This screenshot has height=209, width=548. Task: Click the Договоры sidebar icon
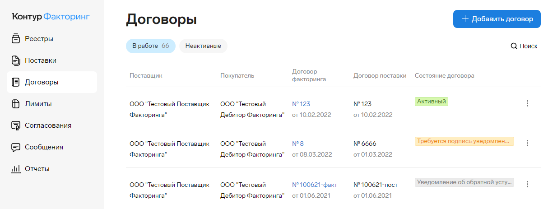[16, 82]
